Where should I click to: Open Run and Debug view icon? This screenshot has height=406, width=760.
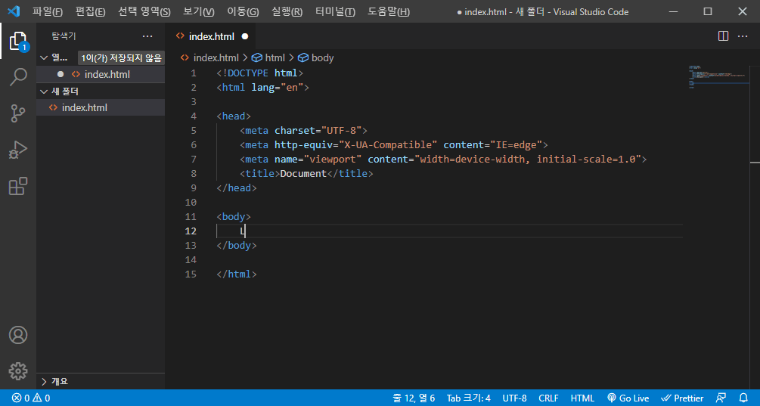(x=18, y=150)
